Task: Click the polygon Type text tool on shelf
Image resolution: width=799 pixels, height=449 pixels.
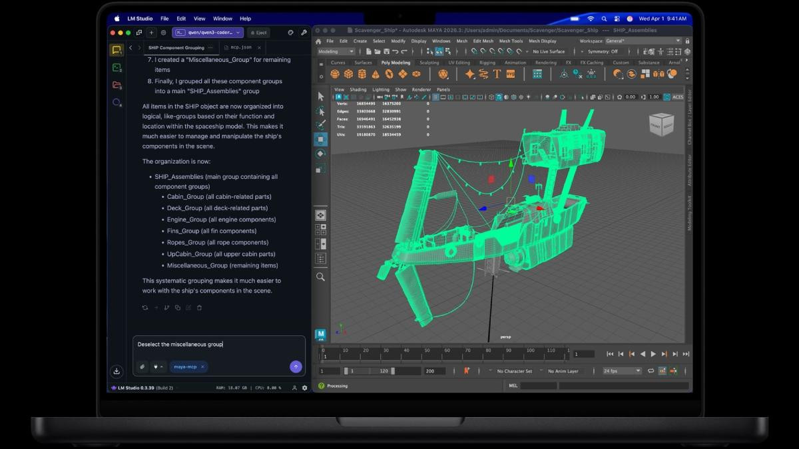Action: [497, 74]
